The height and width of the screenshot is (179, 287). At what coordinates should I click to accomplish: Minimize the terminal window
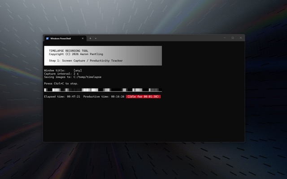coord(225,38)
